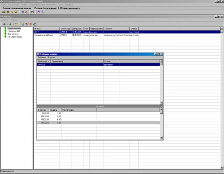The width and height of the screenshot is (224, 174).
Task: Select the 10000.00 discount row
Action: 98,116
